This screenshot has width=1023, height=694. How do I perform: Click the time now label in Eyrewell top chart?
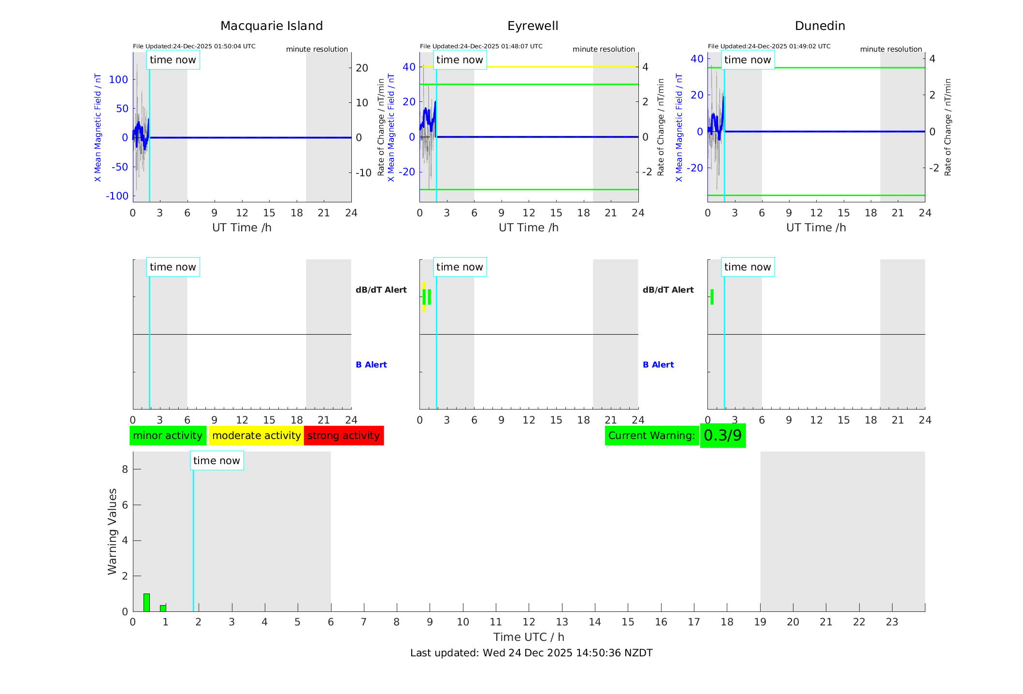tap(459, 60)
